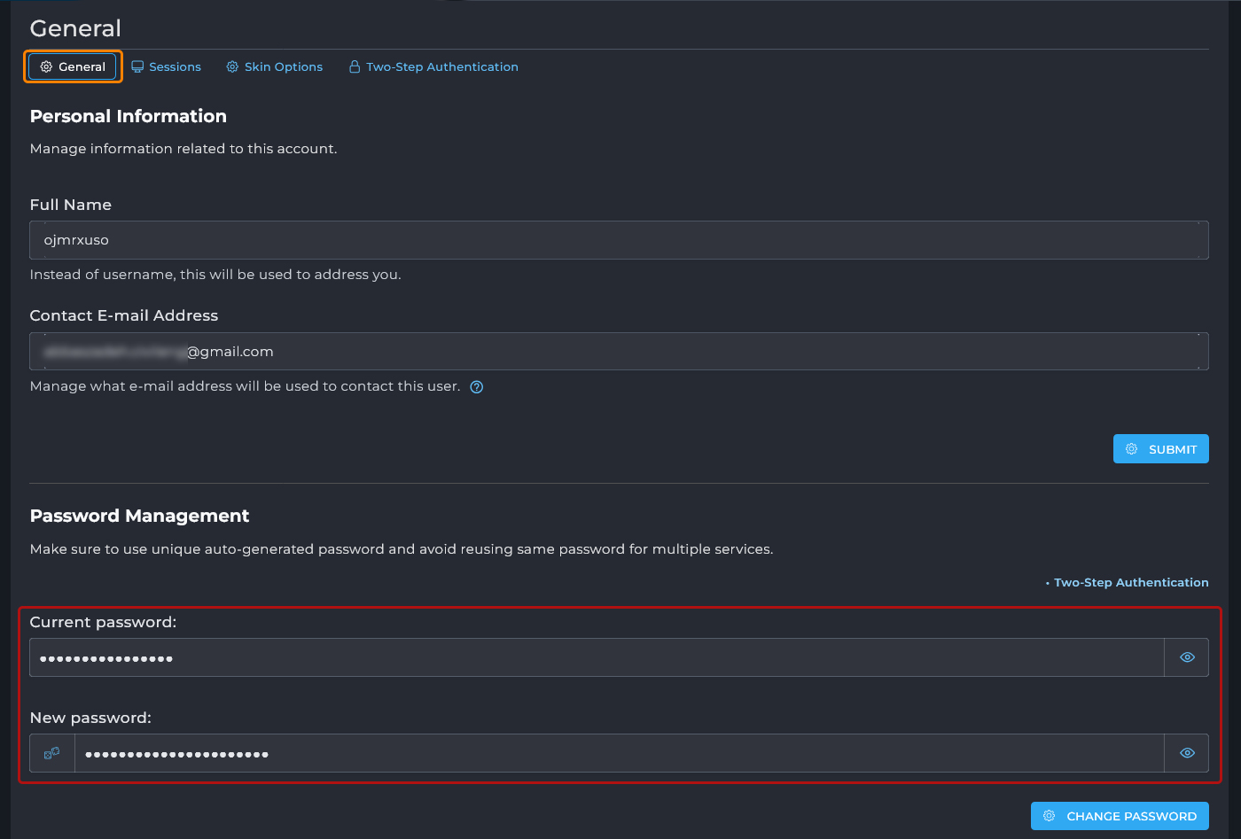Viewport: 1241px width, 839px height.
Task: Click the gear icon on General tab
Action: click(x=47, y=67)
